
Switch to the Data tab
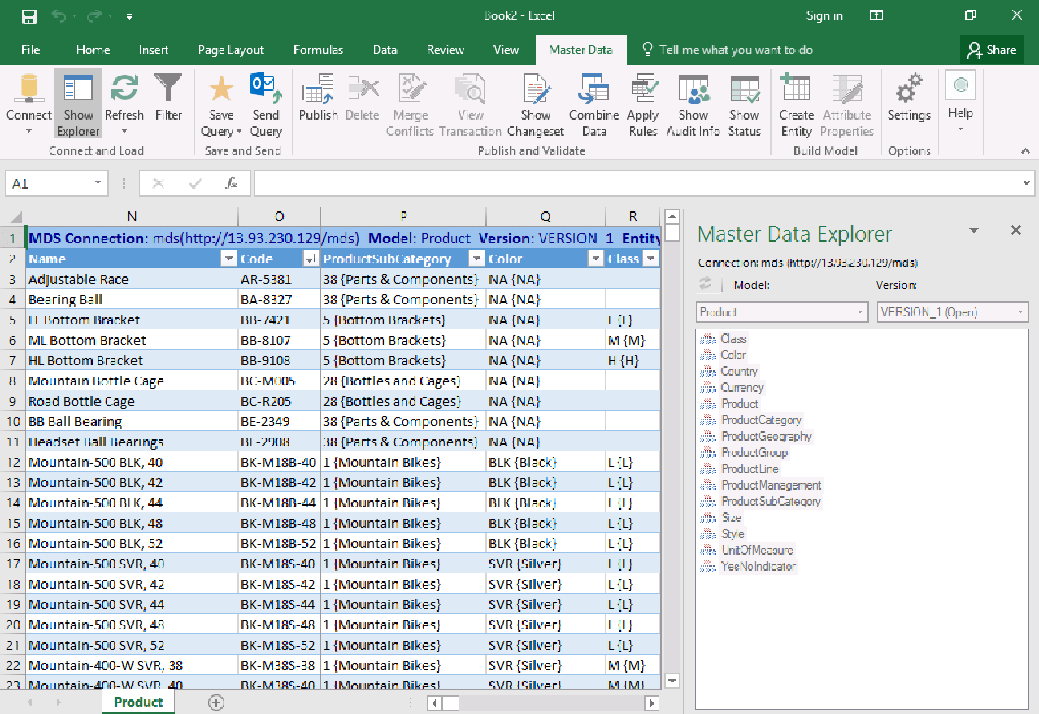coord(385,50)
